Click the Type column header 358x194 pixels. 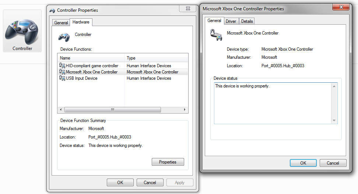[156, 58]
